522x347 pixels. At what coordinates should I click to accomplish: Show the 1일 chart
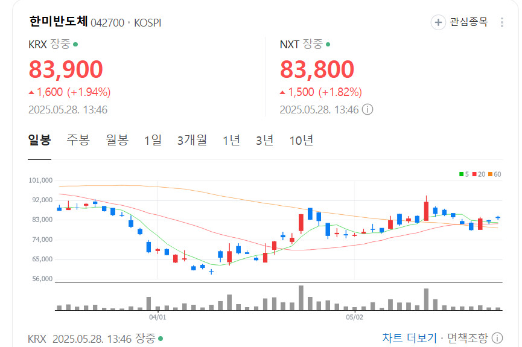153,140
